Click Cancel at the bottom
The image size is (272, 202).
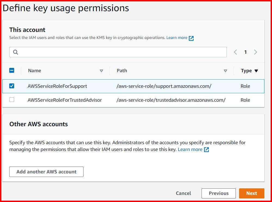[183, 193]
